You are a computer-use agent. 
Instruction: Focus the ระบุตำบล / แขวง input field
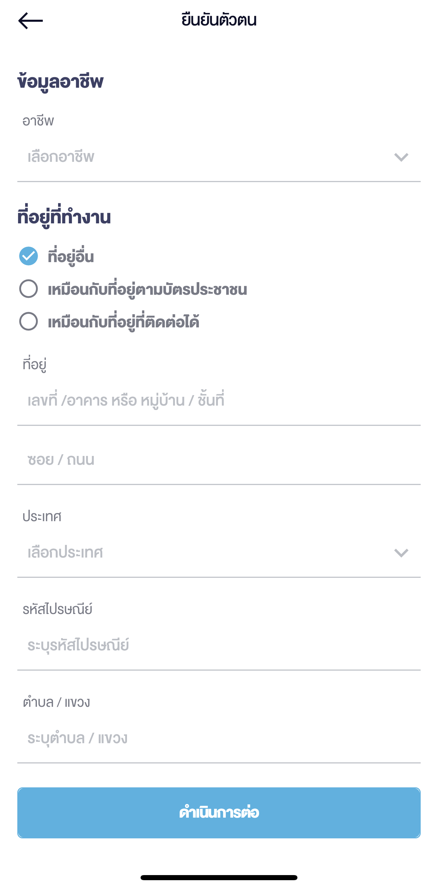point(206,738)
